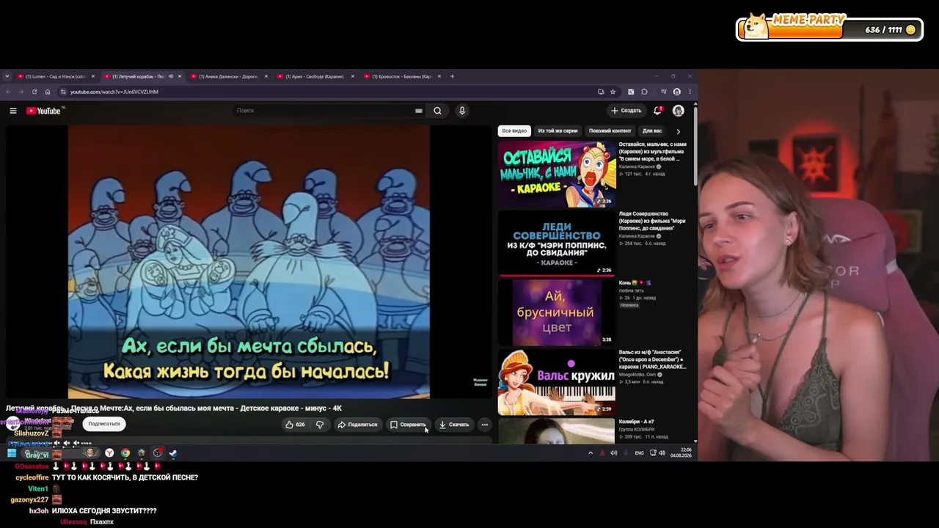
Task: Bookmark this page with star icon
Action: point(612,92)
